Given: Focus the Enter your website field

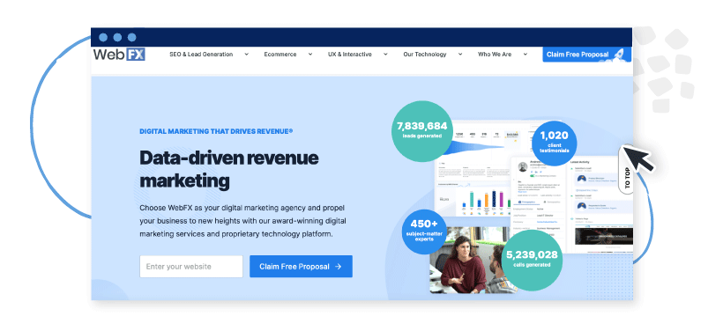Looking at the screenshot, I should 191,267.
